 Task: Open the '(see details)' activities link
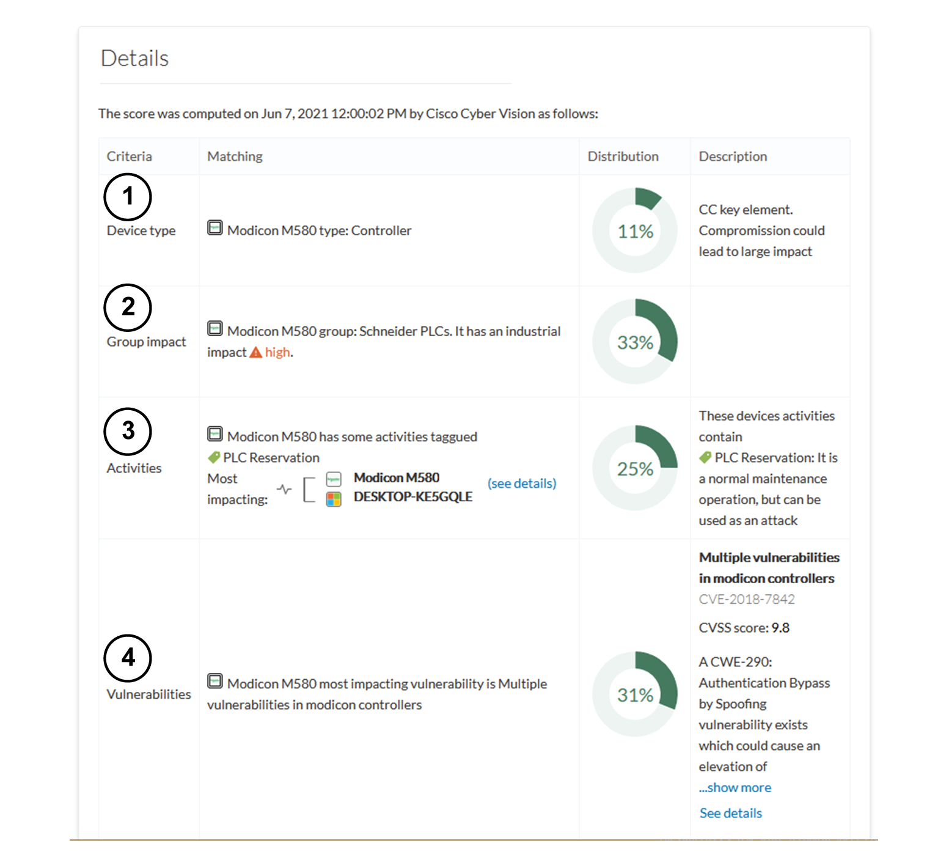pyautogui.click(x=522, y=484)
